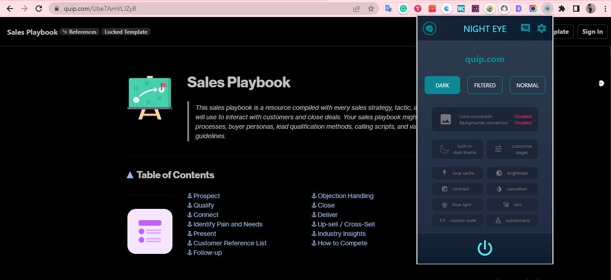Toggle the browser side panel
This screenshot has width=611, height=280.
point(576,9)
